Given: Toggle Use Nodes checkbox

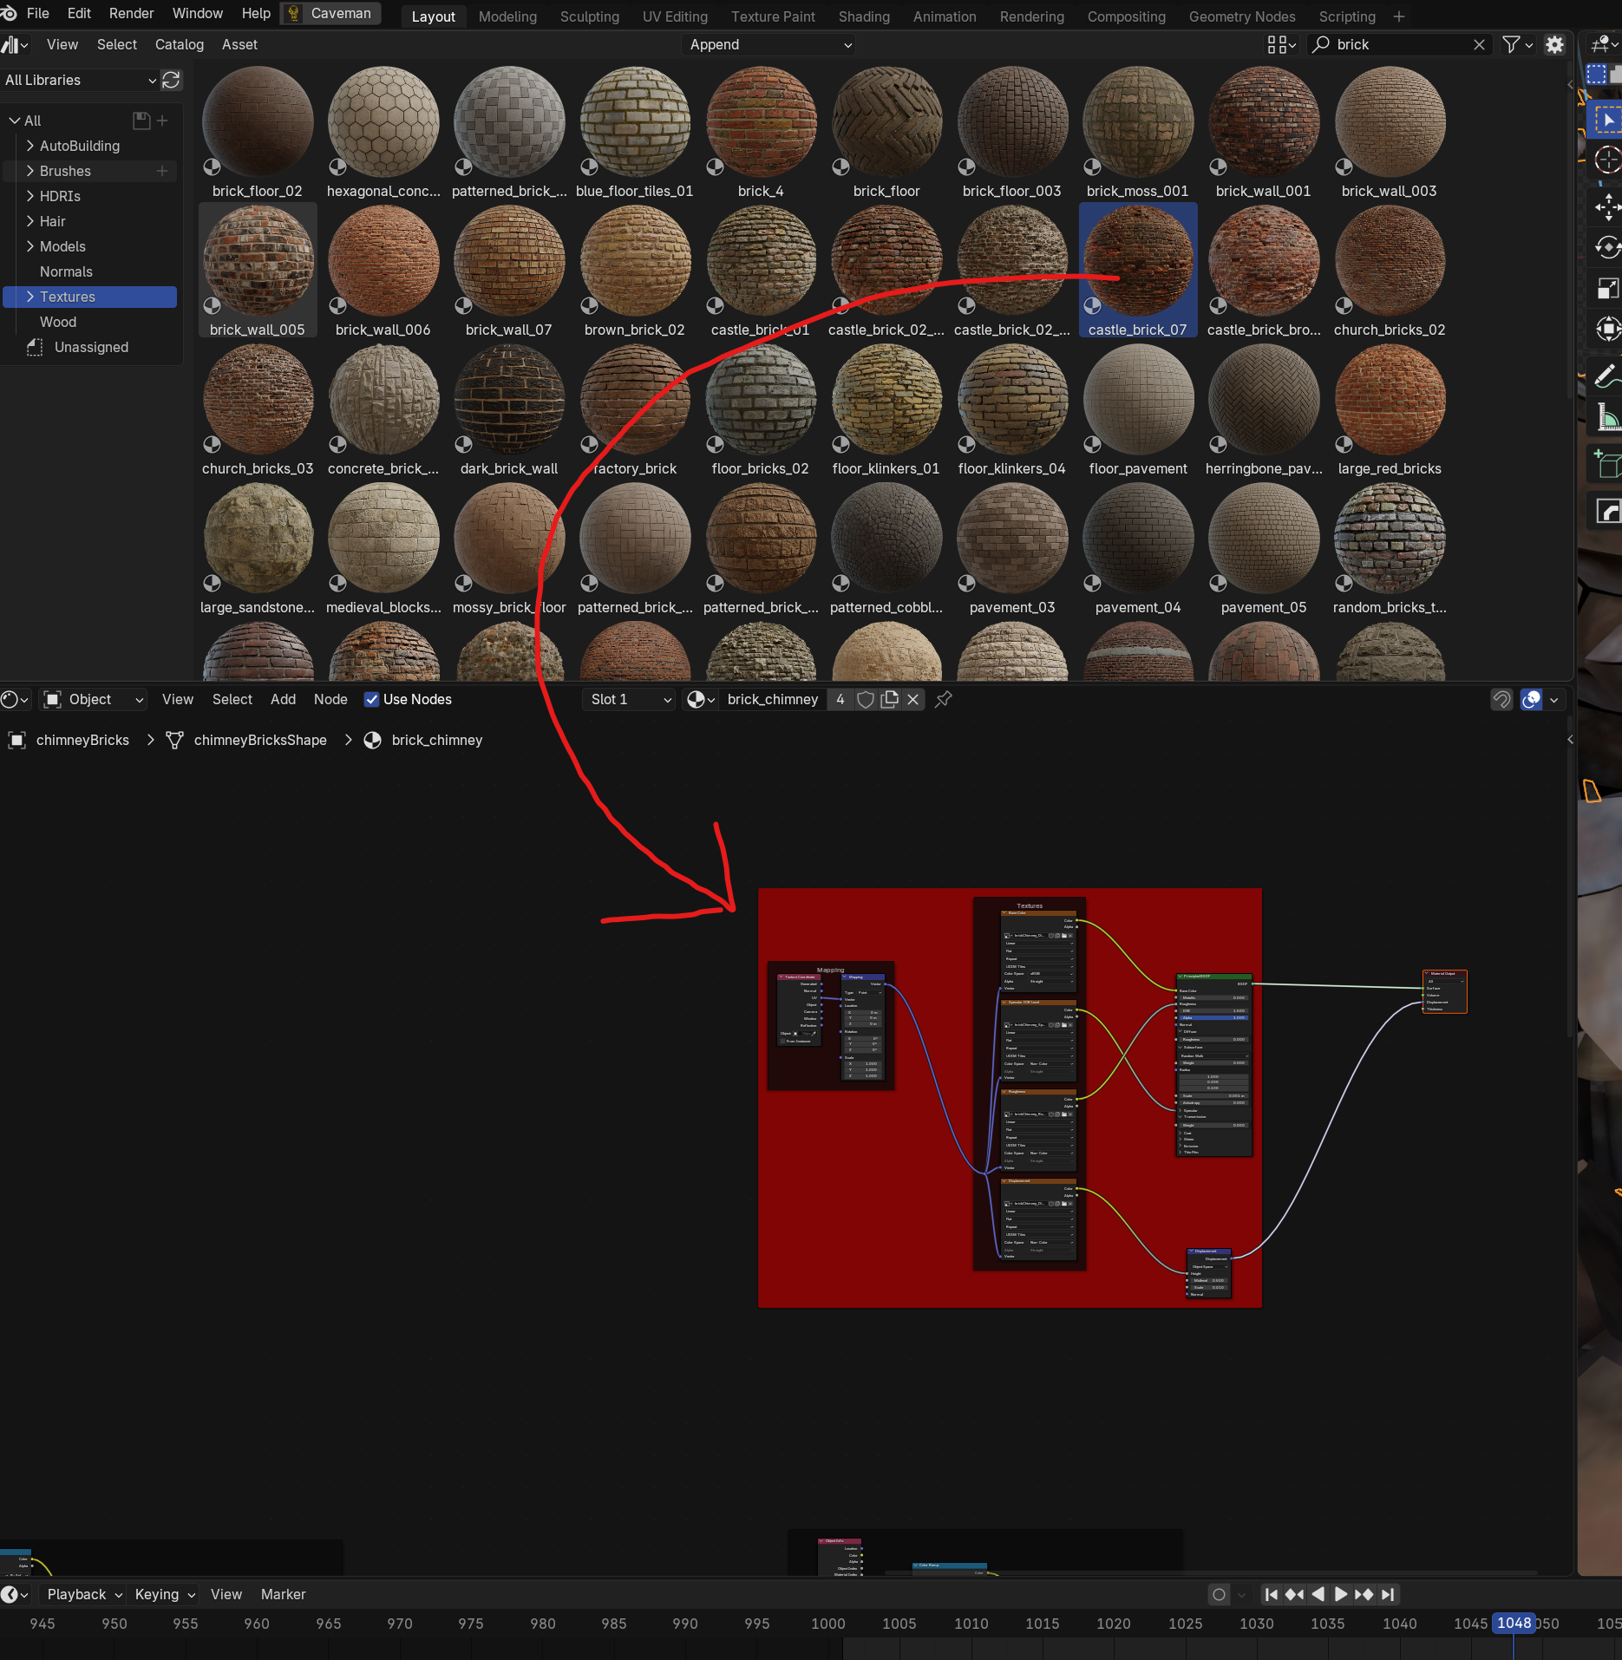Looking at the screenshot, I should pyautogui.click(x=371, y=699).
